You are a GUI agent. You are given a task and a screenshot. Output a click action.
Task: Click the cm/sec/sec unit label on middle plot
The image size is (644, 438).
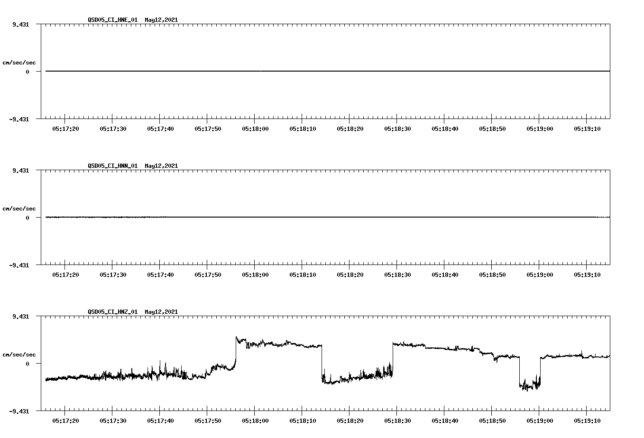19,208
